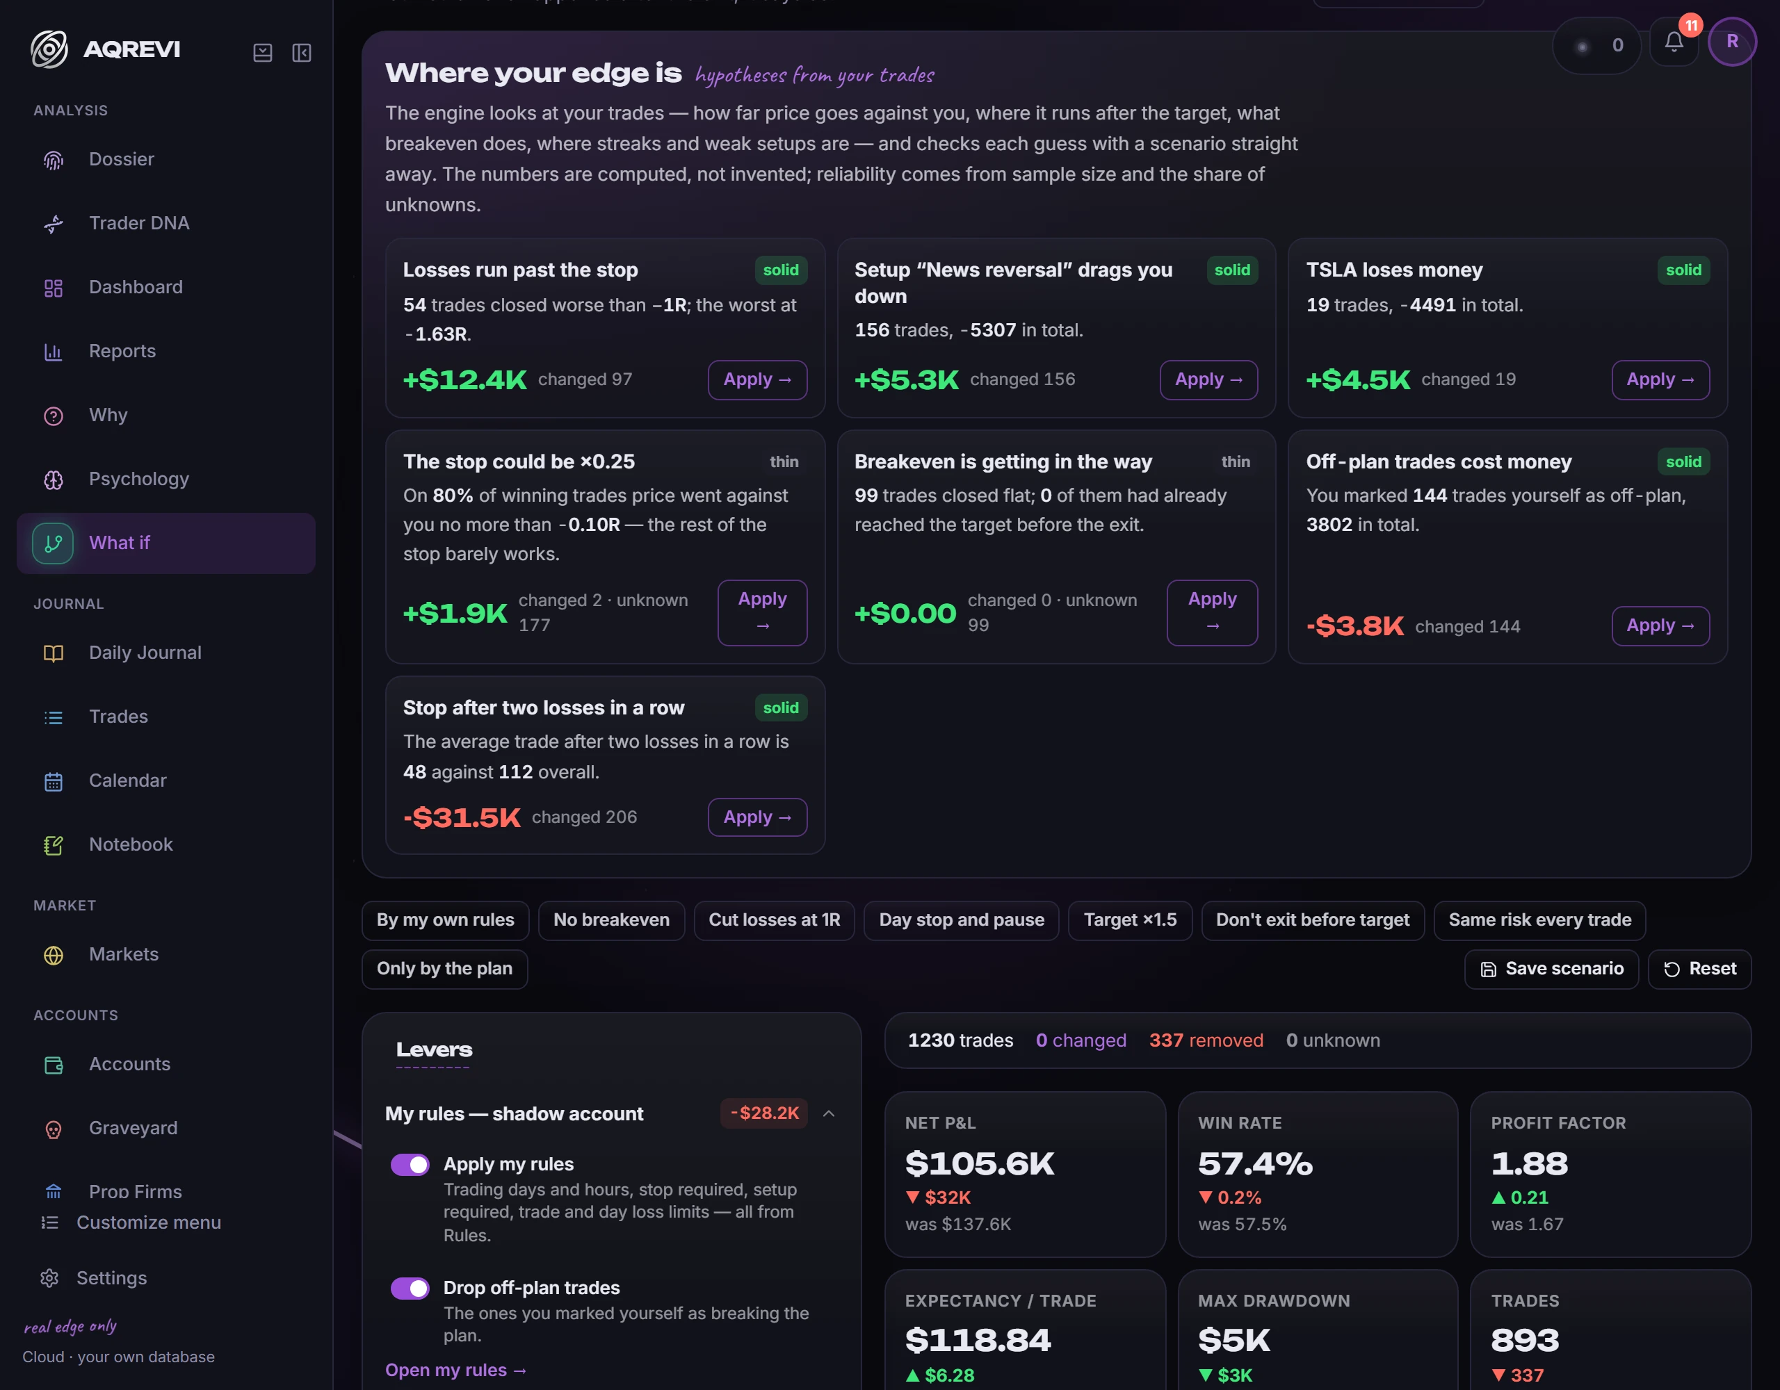Collapse My rules shadow account section
This screenshot has width=1780, height=1390.
click(x=829, y=1114)
